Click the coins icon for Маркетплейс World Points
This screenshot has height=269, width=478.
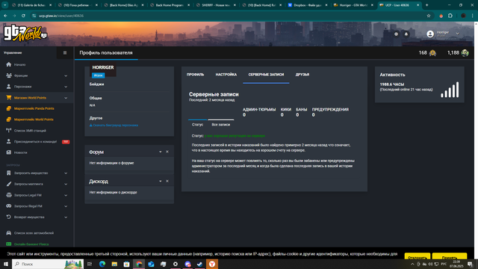tap(8, 120)
